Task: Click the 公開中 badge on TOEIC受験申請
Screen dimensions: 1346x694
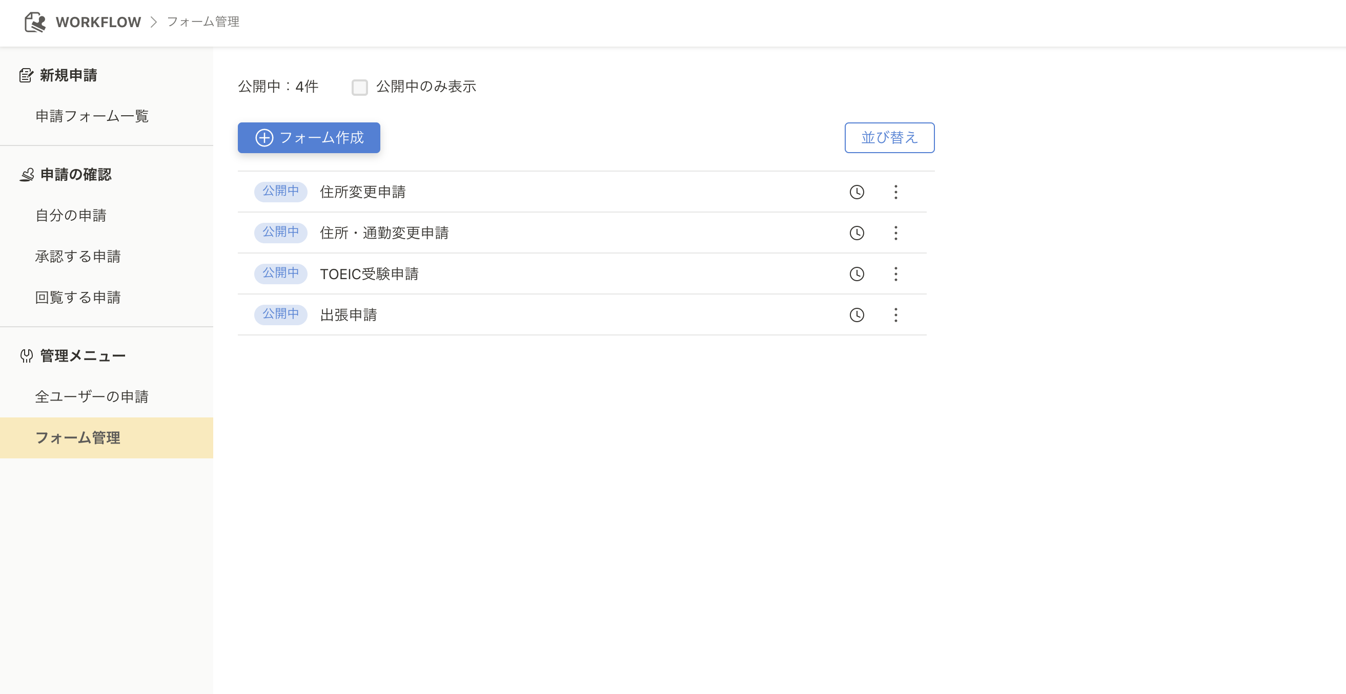Action: (x=280, y=273)
